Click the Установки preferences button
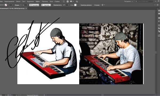Image resolution: width=160 pixels, height=96 pixels. coord(97,5)
